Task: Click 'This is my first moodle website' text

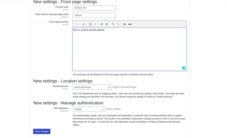Action: 89,30
